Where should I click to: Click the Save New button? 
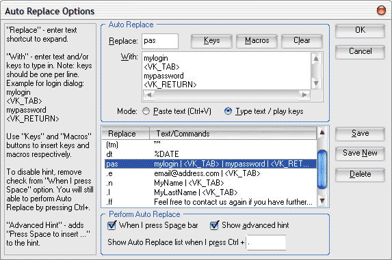pyautogui.click(x=360, y=153)
